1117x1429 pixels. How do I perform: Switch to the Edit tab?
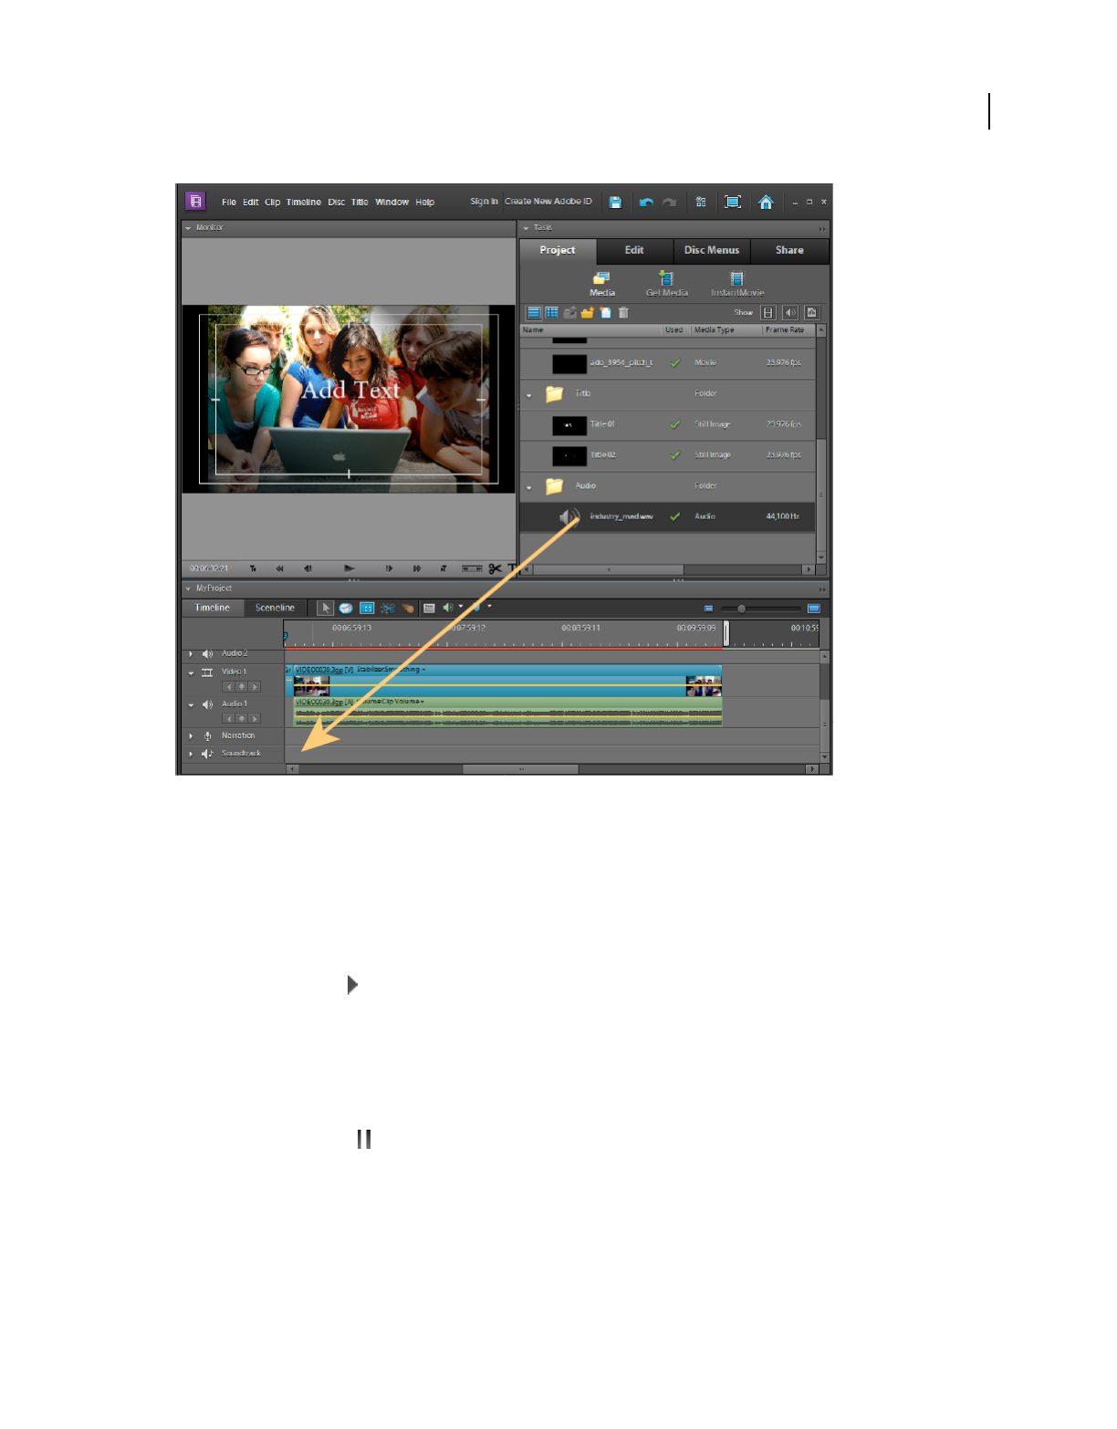click(x=634, y=250)
